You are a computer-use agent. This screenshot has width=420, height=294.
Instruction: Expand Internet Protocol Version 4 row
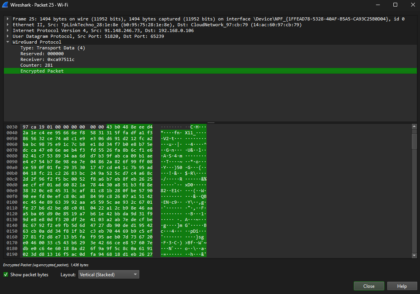click(x=8, y=30)
